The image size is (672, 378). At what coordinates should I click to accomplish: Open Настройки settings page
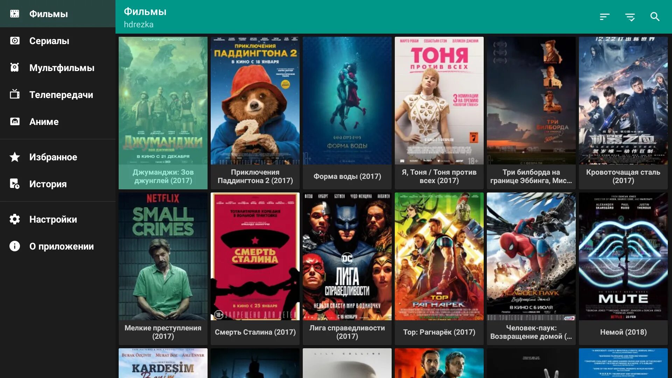pyautogui.click(x=58, y=219)
